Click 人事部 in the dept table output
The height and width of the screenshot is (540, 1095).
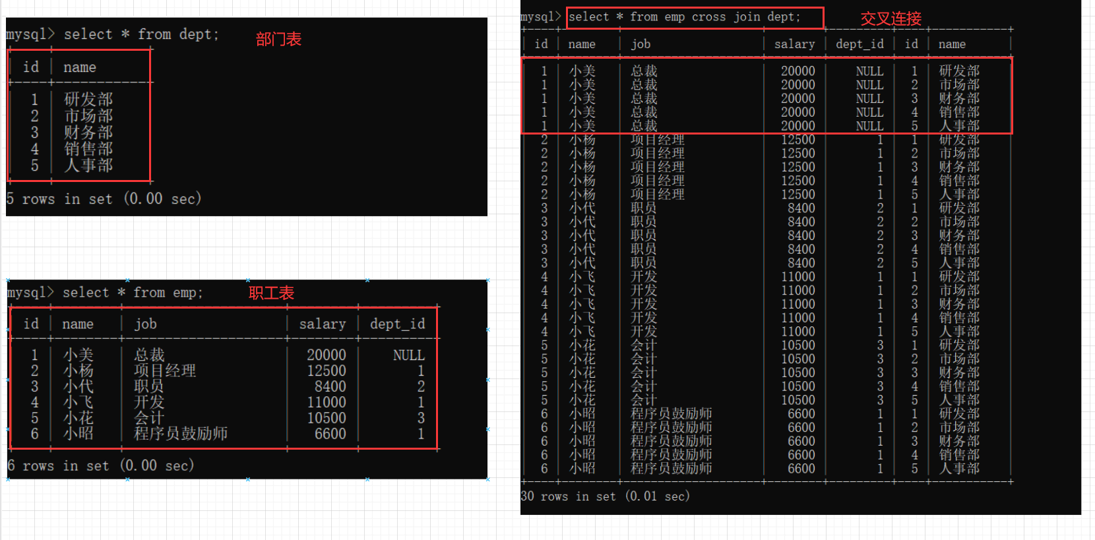[88, 165]
